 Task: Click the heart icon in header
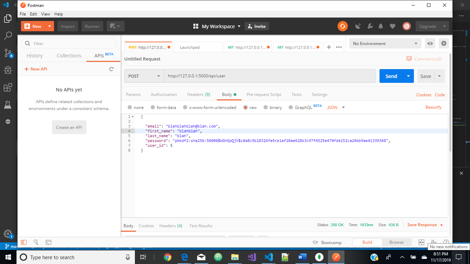393,26
